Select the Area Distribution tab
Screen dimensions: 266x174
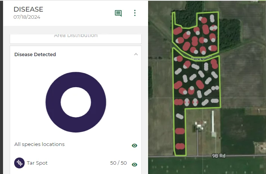pos(76,36)
